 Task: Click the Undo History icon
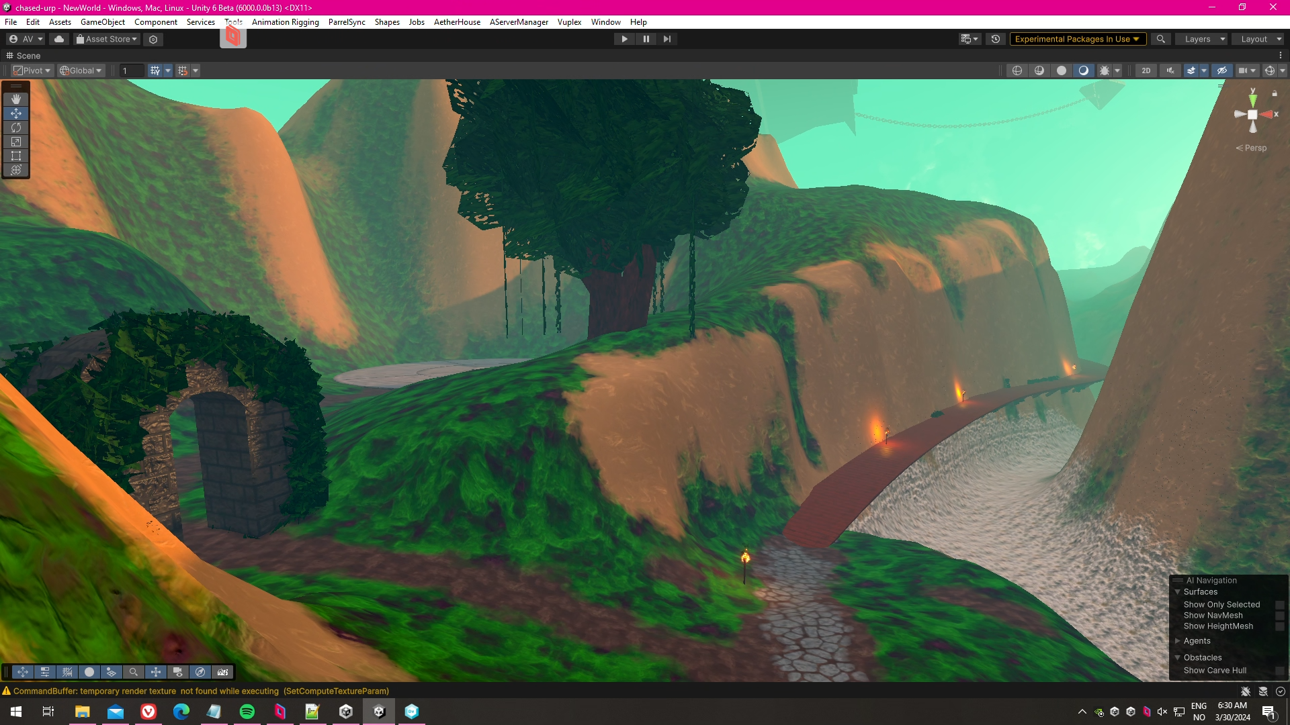point(996,39)
